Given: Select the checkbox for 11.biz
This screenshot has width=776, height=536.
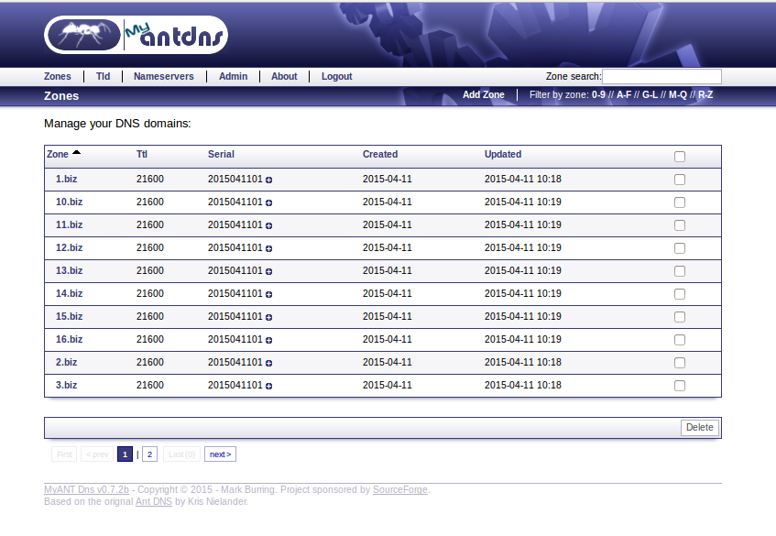Looking at the screenshot, I should pos(679,225).
